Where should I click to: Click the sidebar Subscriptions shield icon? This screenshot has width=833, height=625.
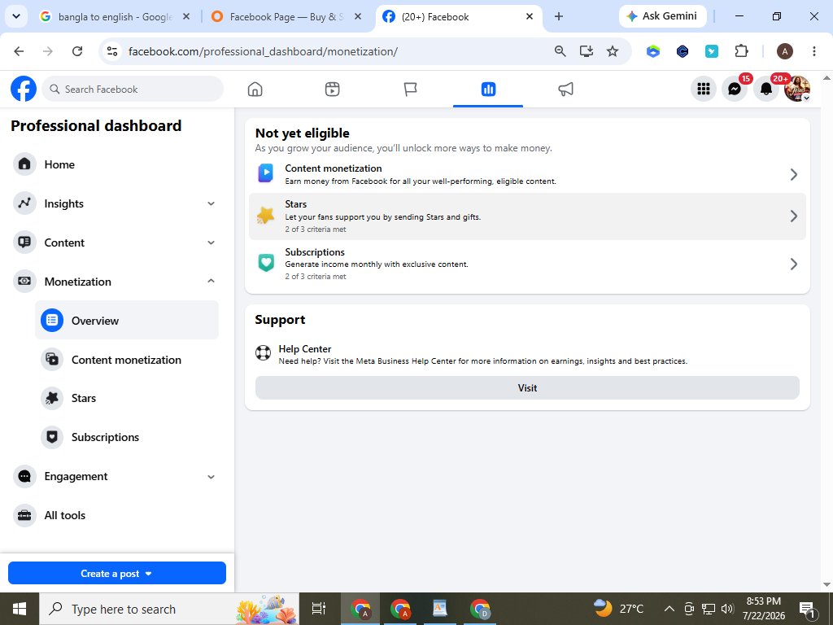[52, 437]
